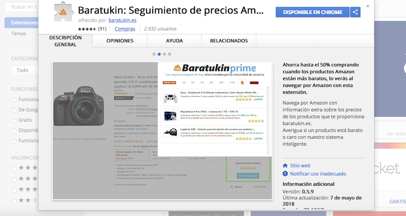Image resolution: width=406 pixels, height=216 pixels.
Task: Click the home icon beside Sitio web
Action: (x=285, y=166)
